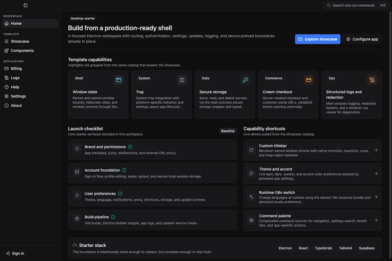Click the Explore showcase button
The image size is (392, 261).
click(x=318, y=39)
